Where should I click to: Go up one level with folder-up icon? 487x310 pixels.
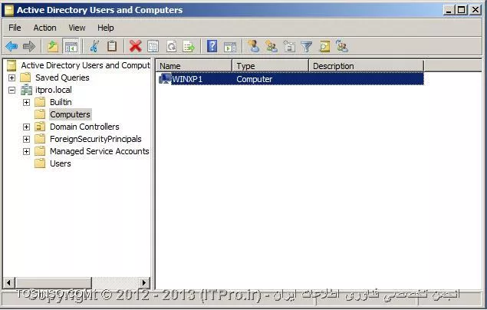pyautogui.click(x=53, y=47)
